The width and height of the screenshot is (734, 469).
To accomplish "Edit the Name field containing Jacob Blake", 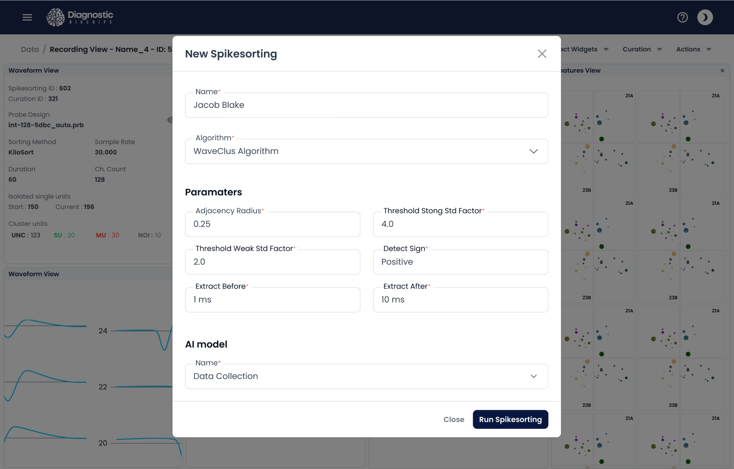I will click(x=366, y=105).
